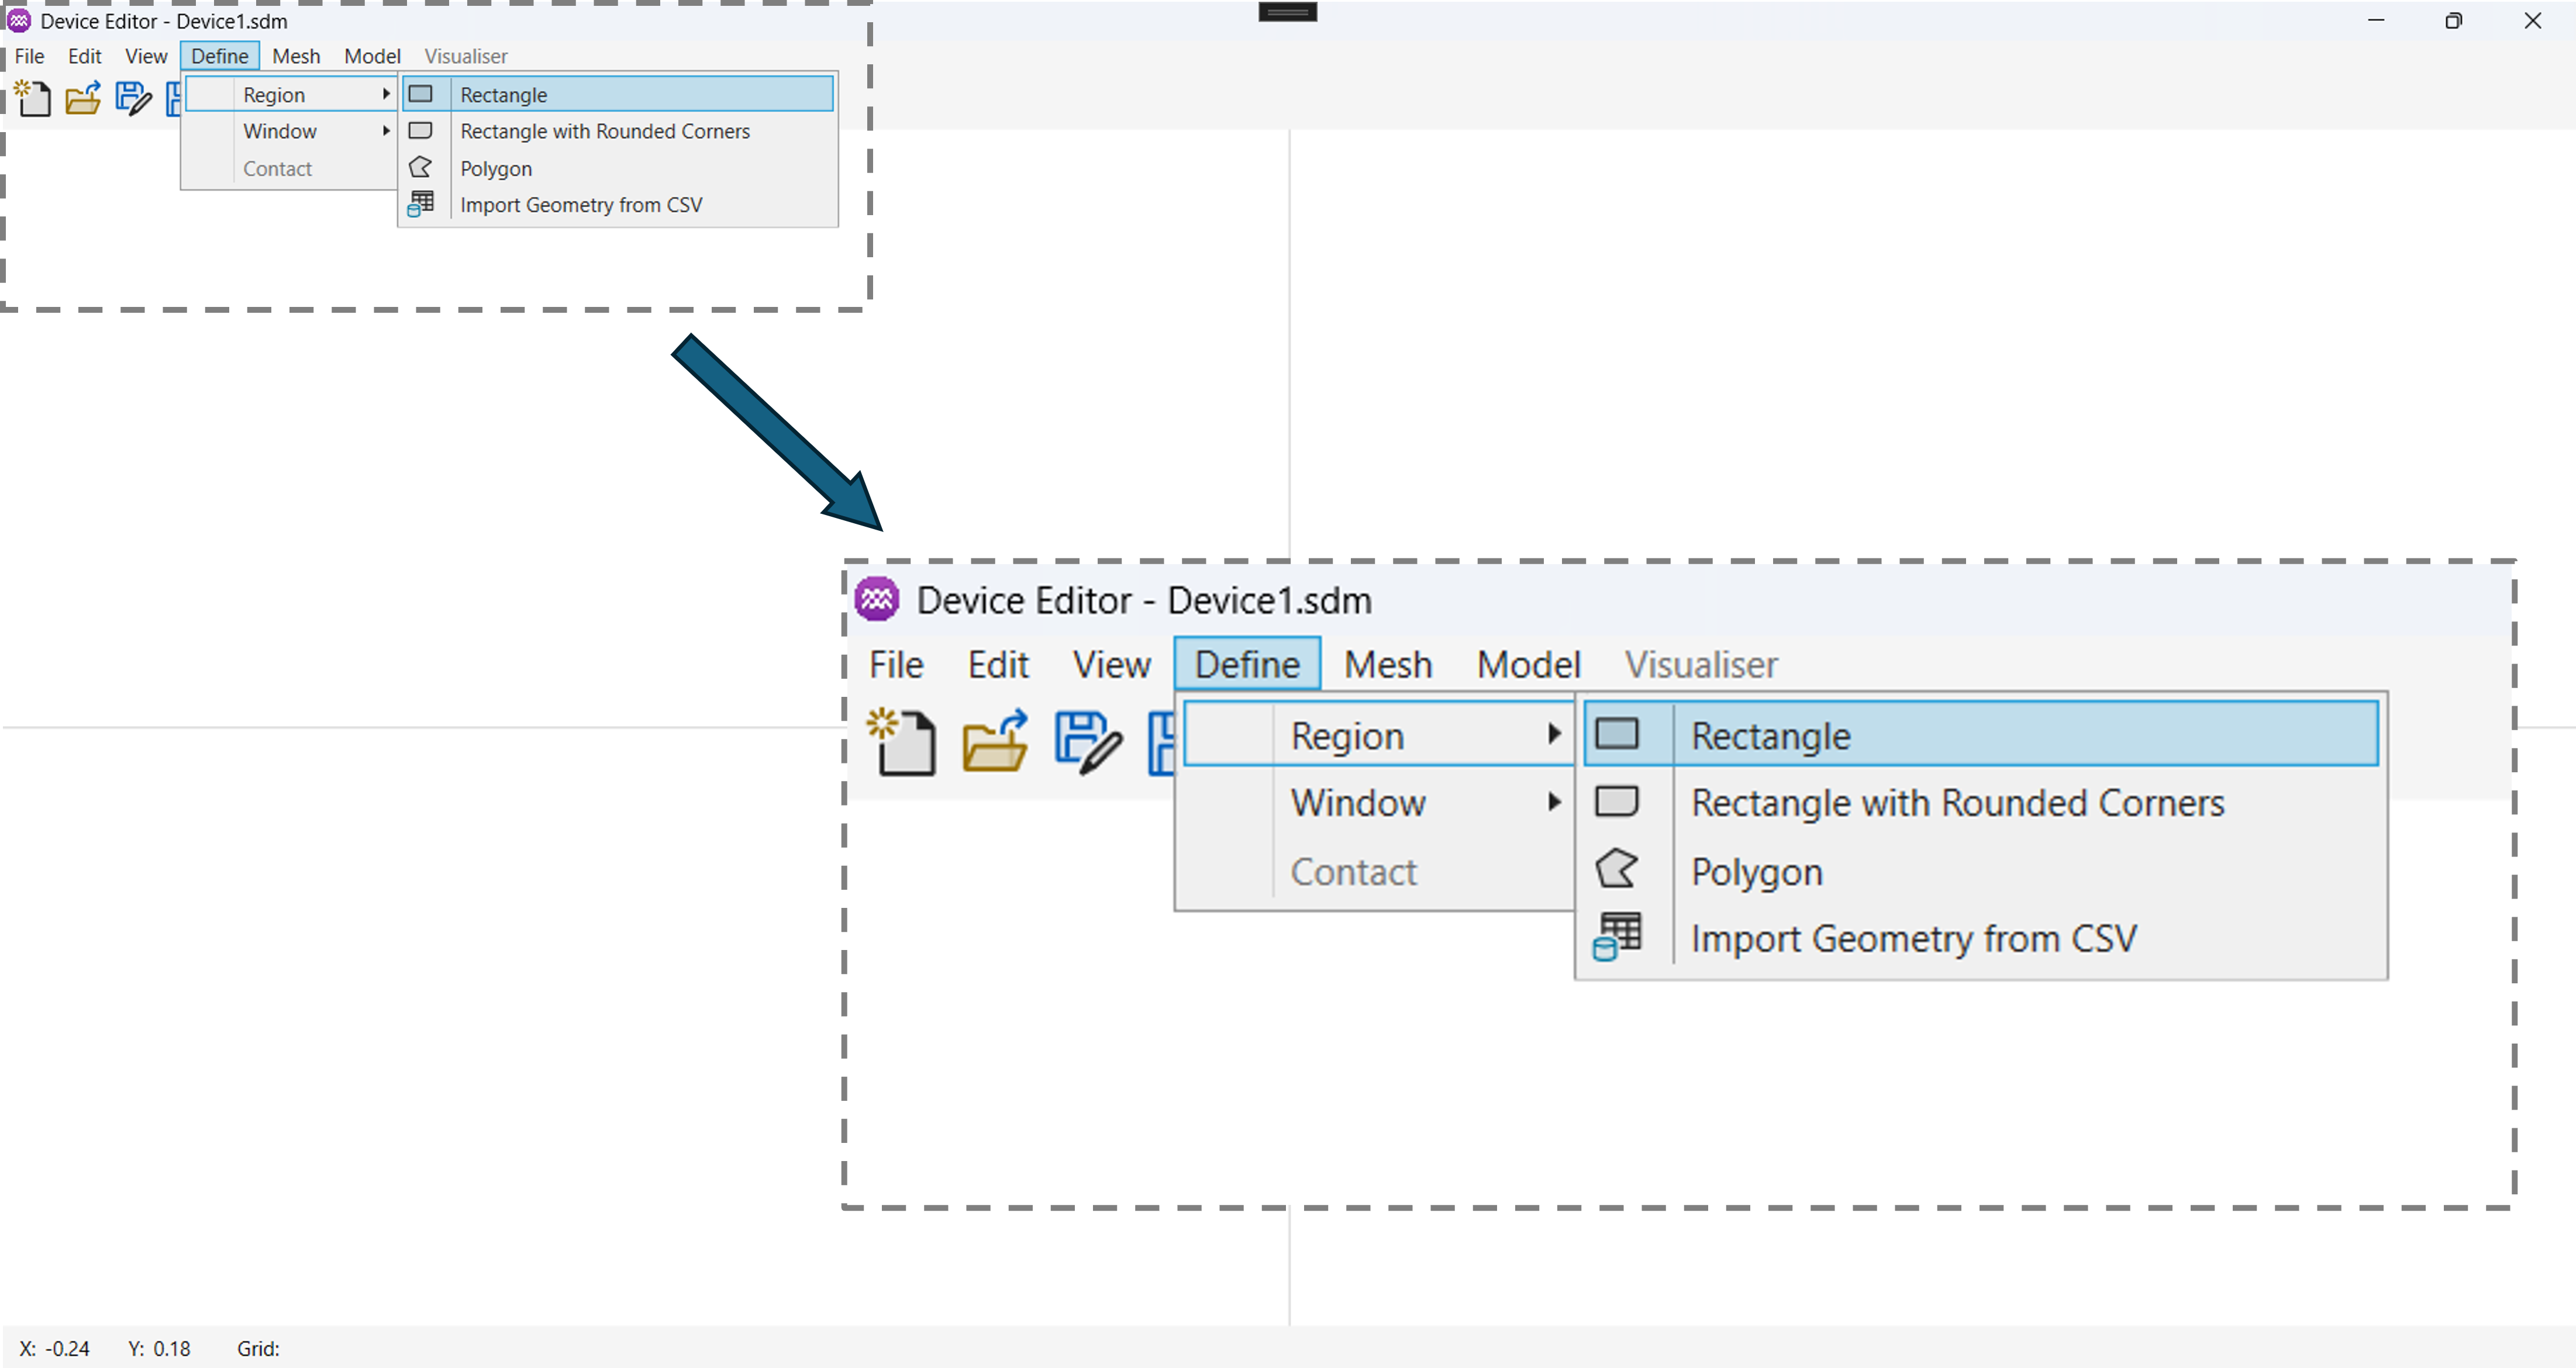Choose Import Geometry from CSV in the unmagnified submenu
The height and width of the screenshot is (1368, 2576).
[618, 204]
